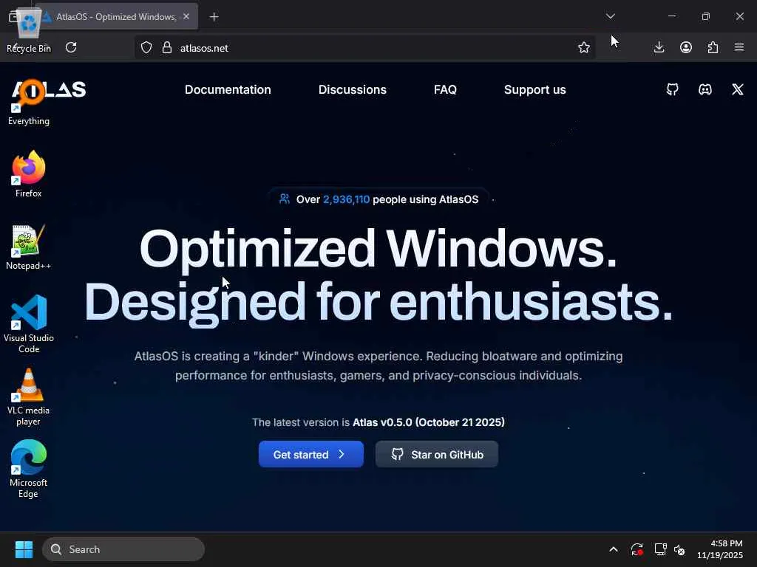Open the FAQ nav link
The image size is (757, 567).
coord(445,89)
